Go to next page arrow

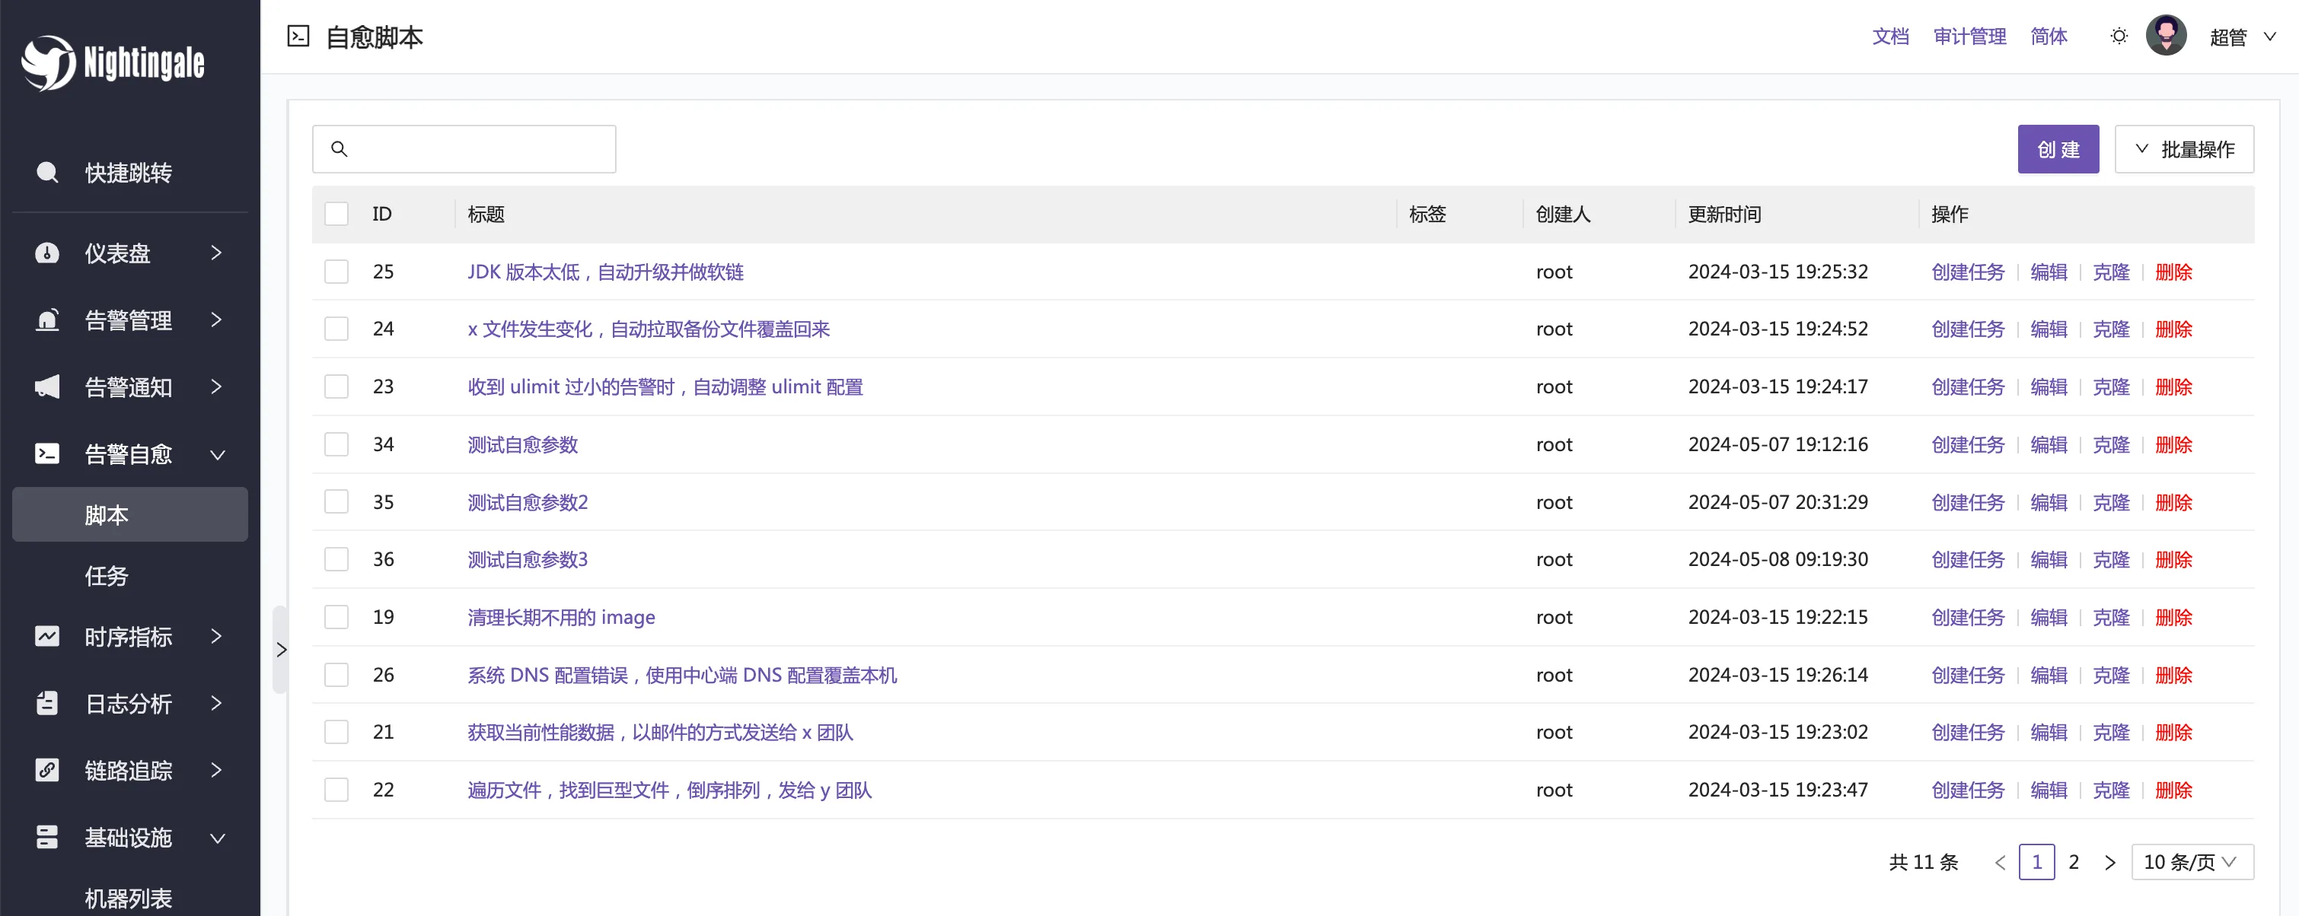point(2109,863)
